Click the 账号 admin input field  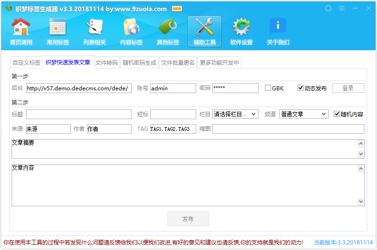pos(173,88)
